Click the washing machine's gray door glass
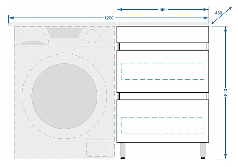 pos(64,96)
